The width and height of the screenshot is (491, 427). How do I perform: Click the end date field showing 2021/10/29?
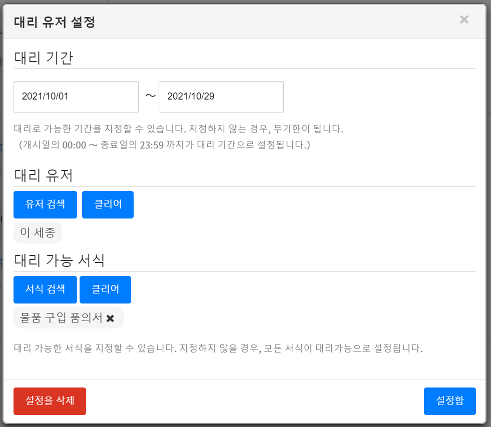(221, 96)
